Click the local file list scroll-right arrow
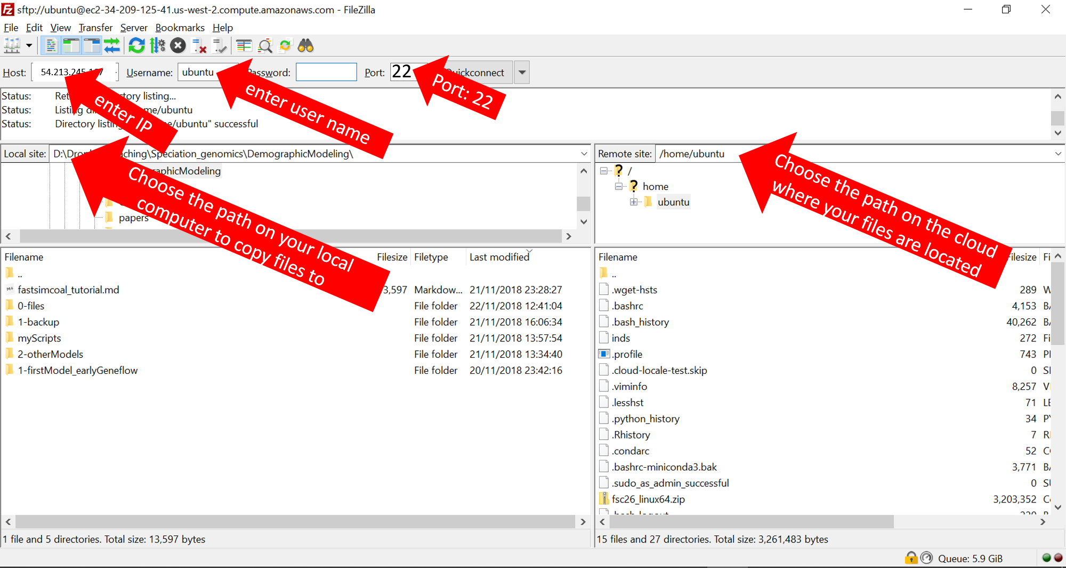 click(583, 522)
